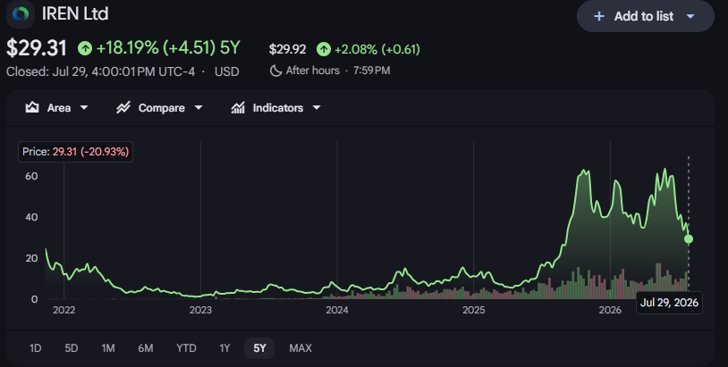Click the 40 value on the y-axis
Screen dimensions: 728x367
click(31, 217)
